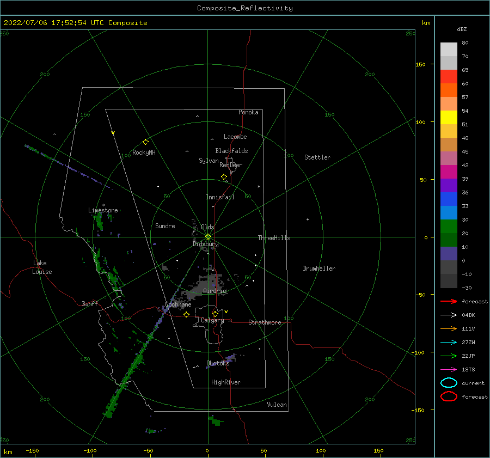
Task: Click the red 65-60 dBZ swatch
Action: [x=449, y=77]
